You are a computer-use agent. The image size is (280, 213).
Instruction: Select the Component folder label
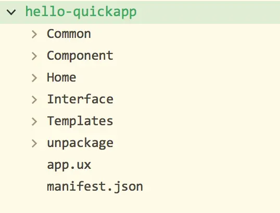[80, 56]
